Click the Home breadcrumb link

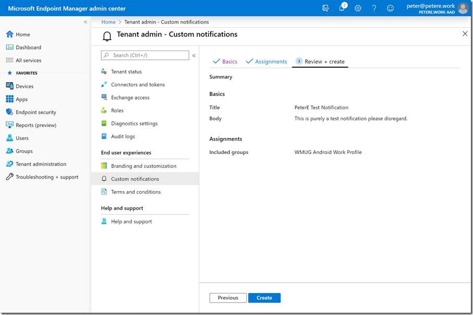pyautogui.click(x=108, y=22)
